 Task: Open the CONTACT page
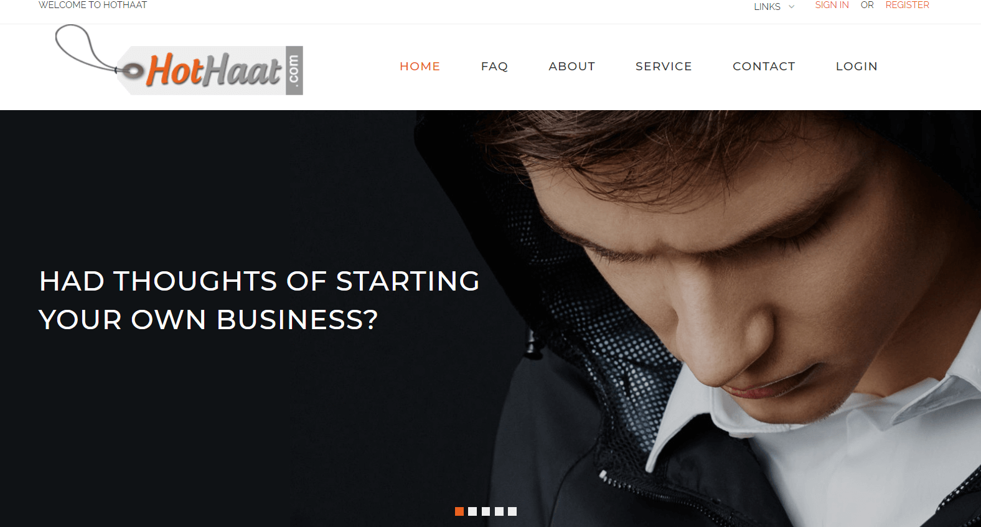pyautogui.click(x=764, y=66)
